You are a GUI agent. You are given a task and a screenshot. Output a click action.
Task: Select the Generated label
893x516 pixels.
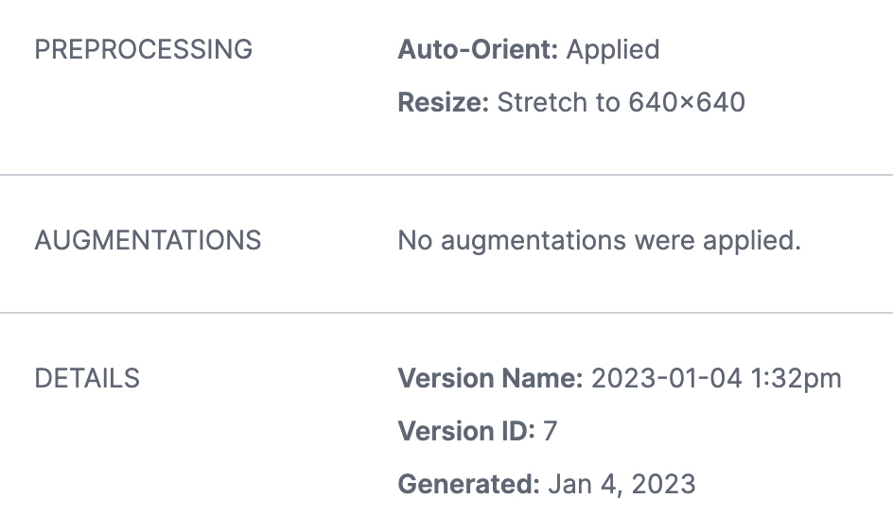pos(468,484)
